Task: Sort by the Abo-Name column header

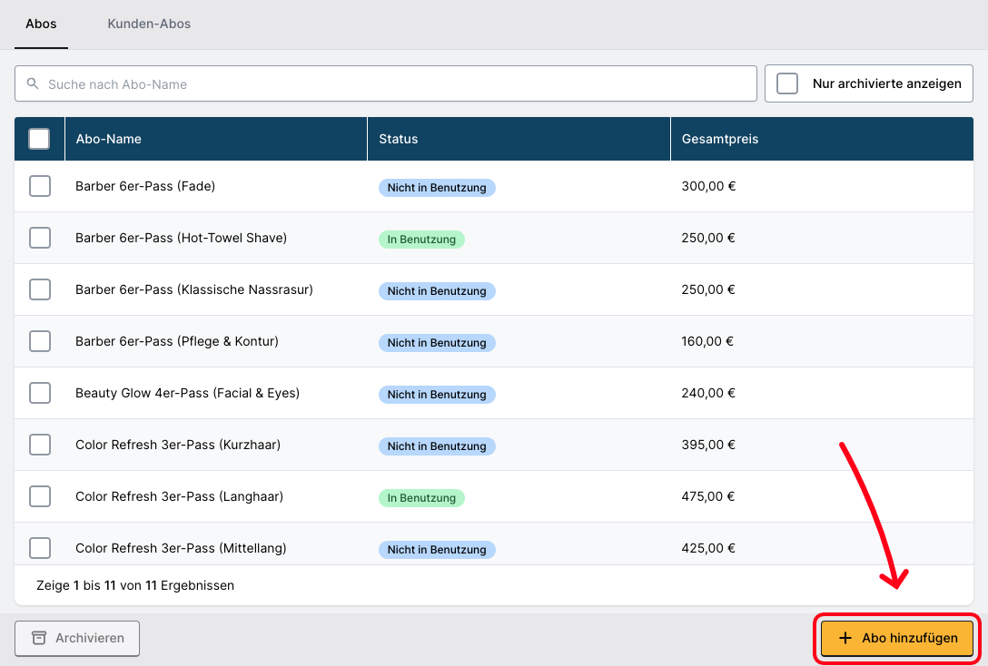Action: click(x=109, y=139)
